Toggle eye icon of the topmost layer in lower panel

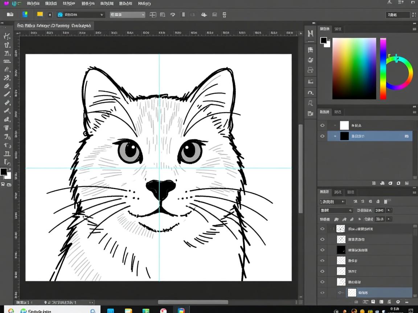322,229
